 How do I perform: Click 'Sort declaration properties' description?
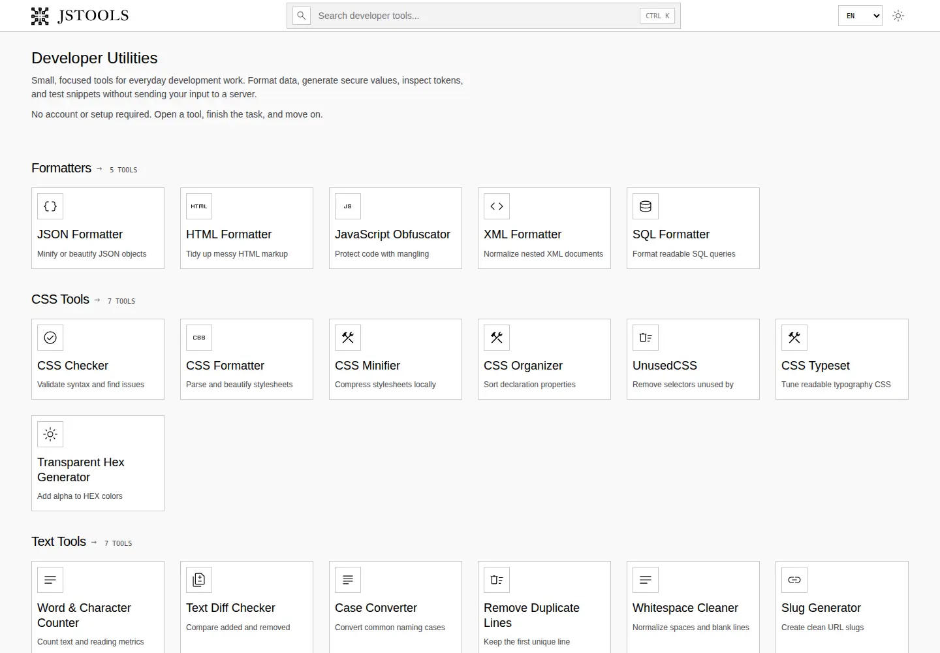pos(529,385)
